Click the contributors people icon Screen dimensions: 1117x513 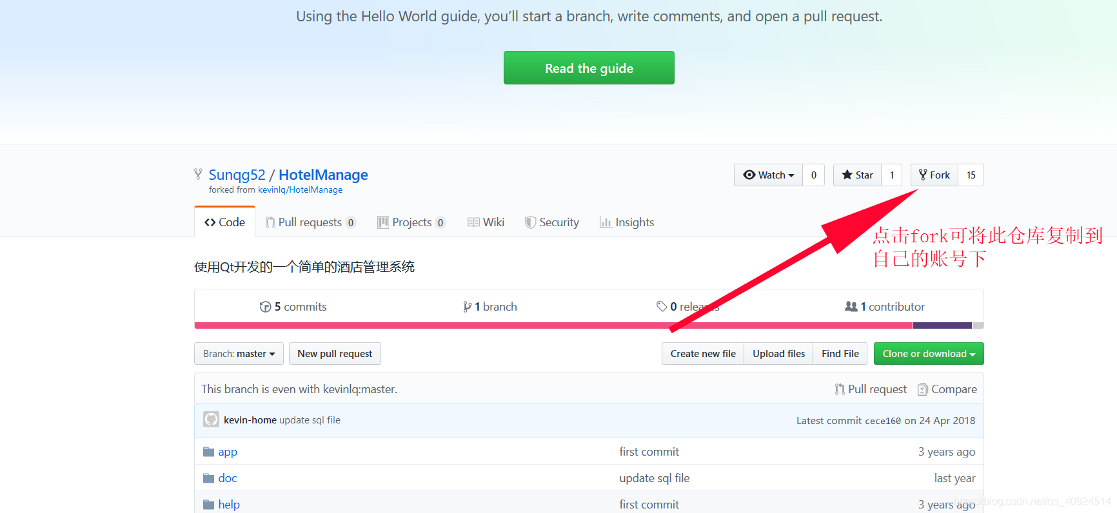click(x=851, y=307)
